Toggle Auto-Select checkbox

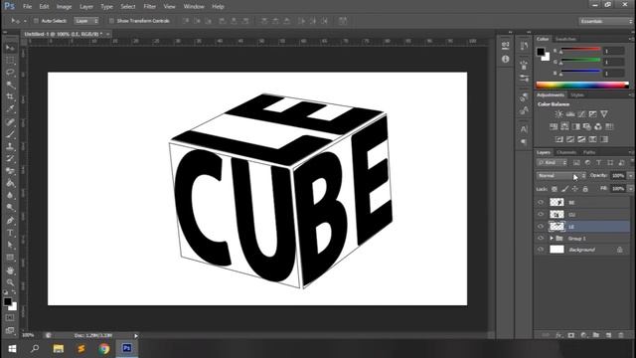click(36, 21)
